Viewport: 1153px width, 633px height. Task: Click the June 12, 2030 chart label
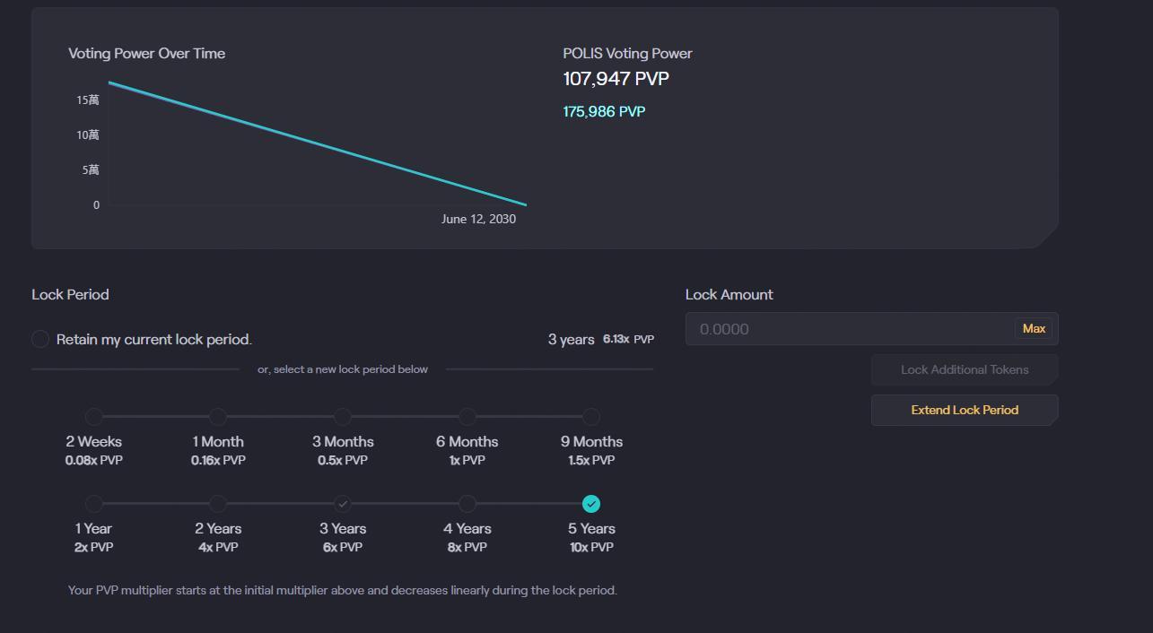pyautogui.click(x=478, y=220)
